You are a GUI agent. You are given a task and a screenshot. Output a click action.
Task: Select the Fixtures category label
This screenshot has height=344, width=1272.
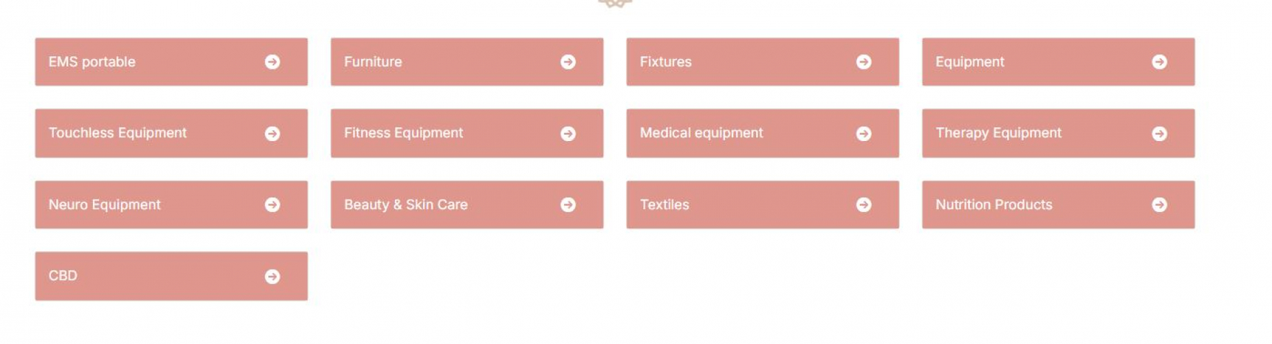[x=665, y=62]
